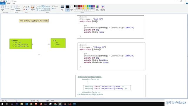Choose the Triangle shape
The image size is (188, 106).
pos(49,6)
